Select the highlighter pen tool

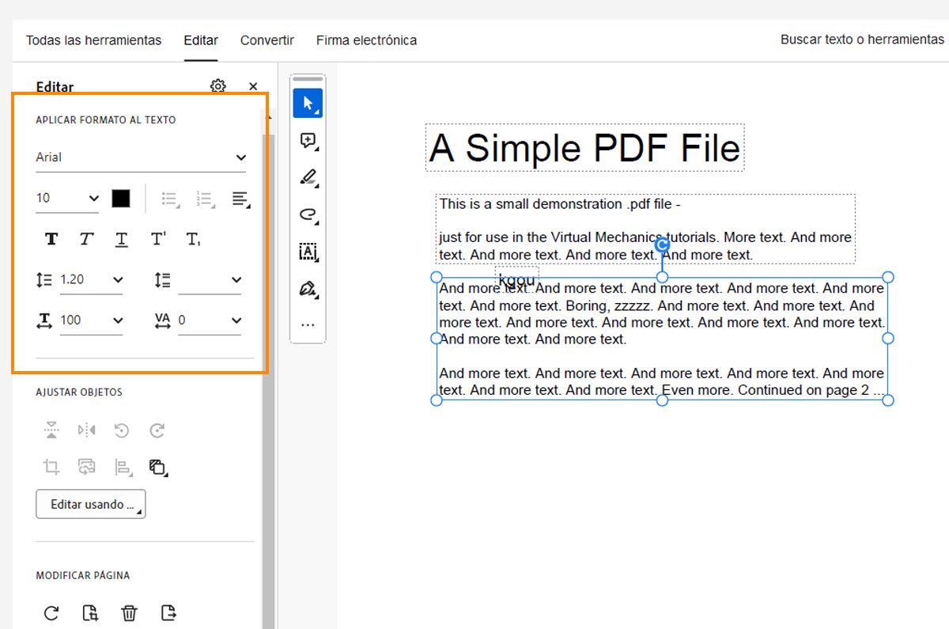(x=308, y=177)
